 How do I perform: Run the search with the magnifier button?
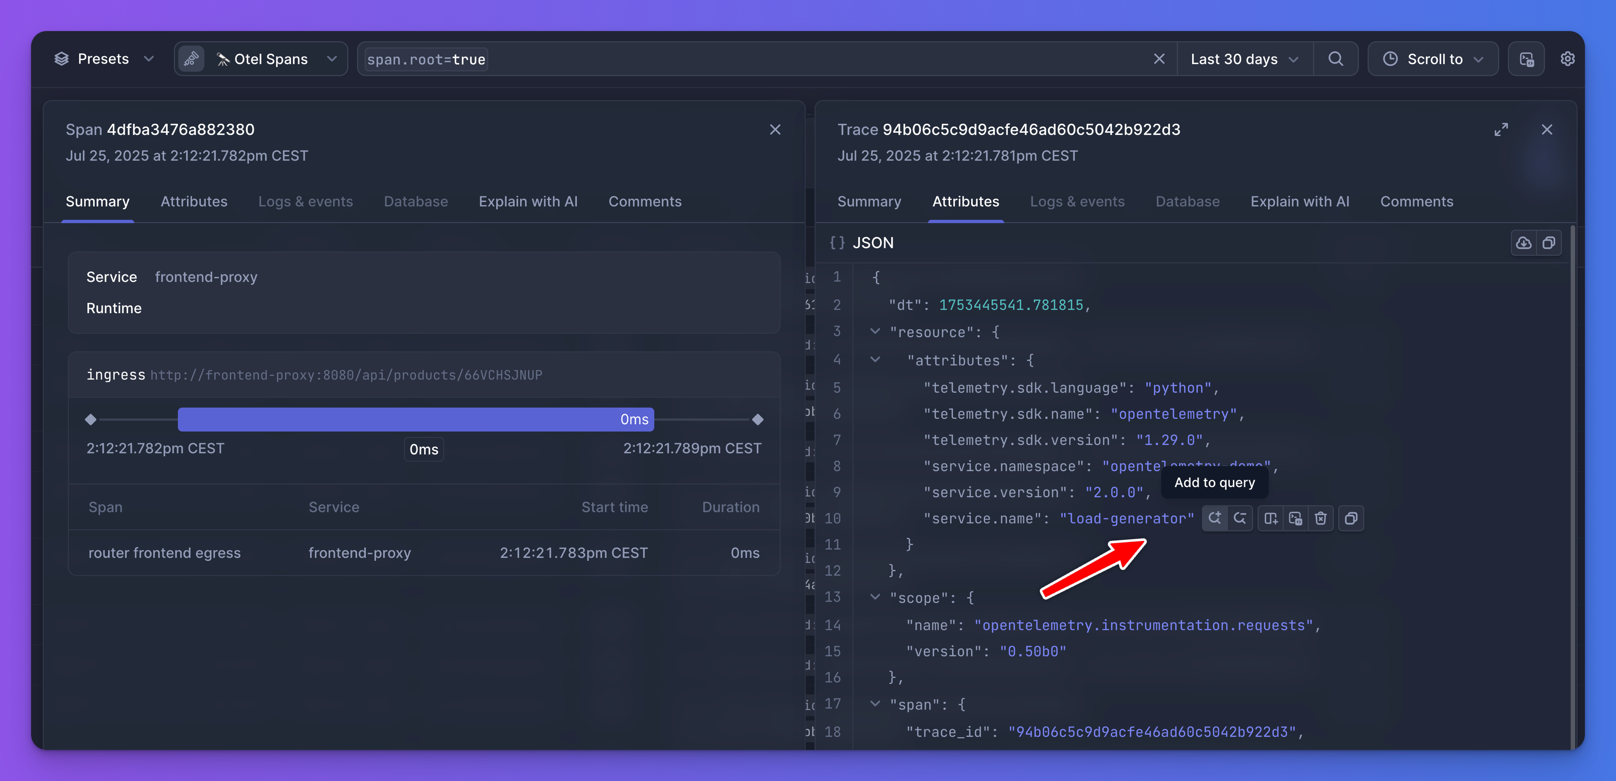[x=1336, y=59]
